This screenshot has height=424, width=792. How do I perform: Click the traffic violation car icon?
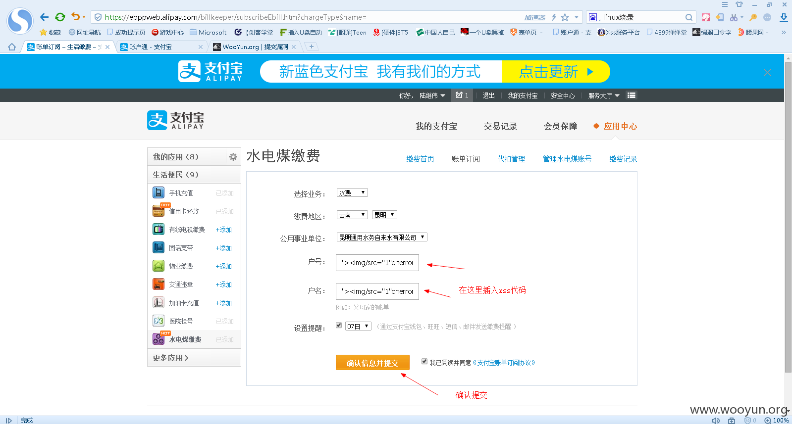coord(158,284)
